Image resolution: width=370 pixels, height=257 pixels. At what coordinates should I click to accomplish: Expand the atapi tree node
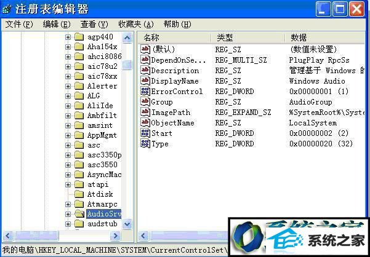[x=68, y=184]
